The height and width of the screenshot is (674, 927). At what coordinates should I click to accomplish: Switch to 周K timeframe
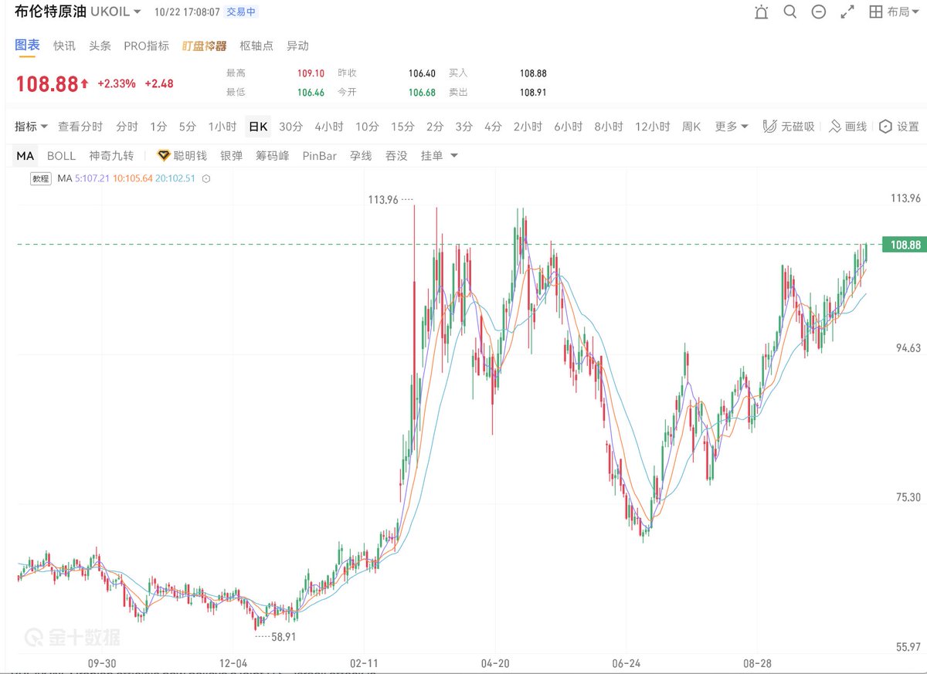[691, 127]
